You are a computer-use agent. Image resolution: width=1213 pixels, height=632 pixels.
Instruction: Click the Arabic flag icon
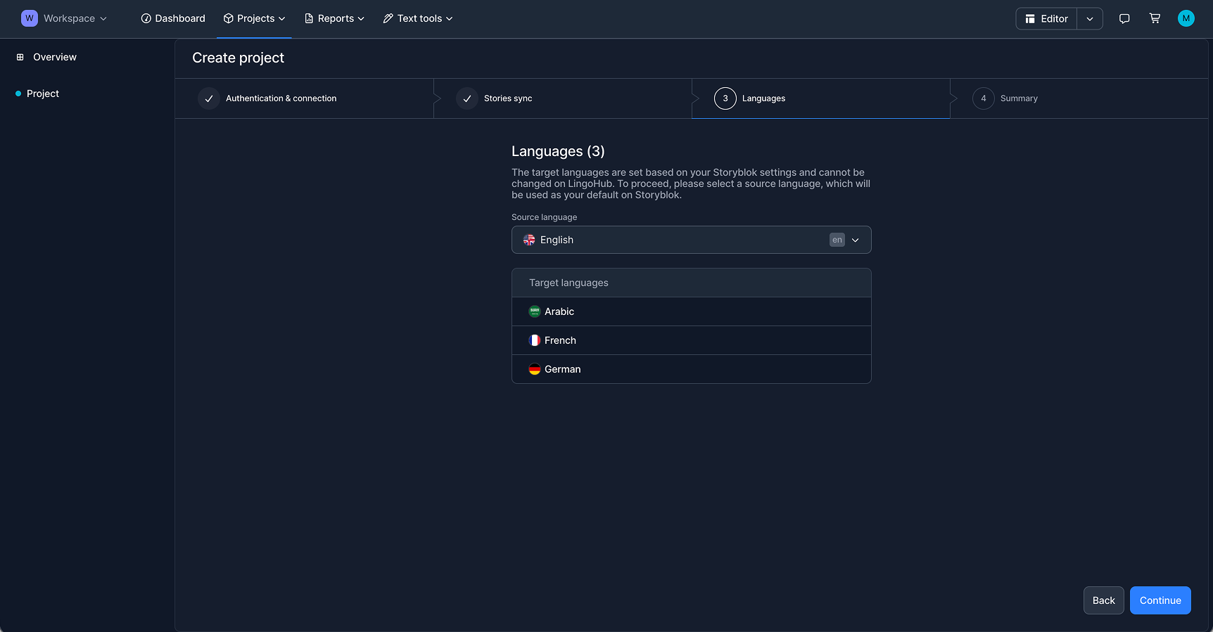coord(535,311)
